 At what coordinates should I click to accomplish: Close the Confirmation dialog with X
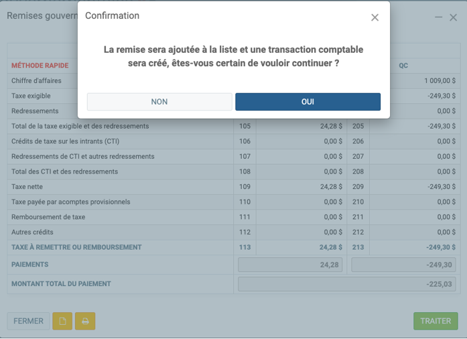click(375, 17)
